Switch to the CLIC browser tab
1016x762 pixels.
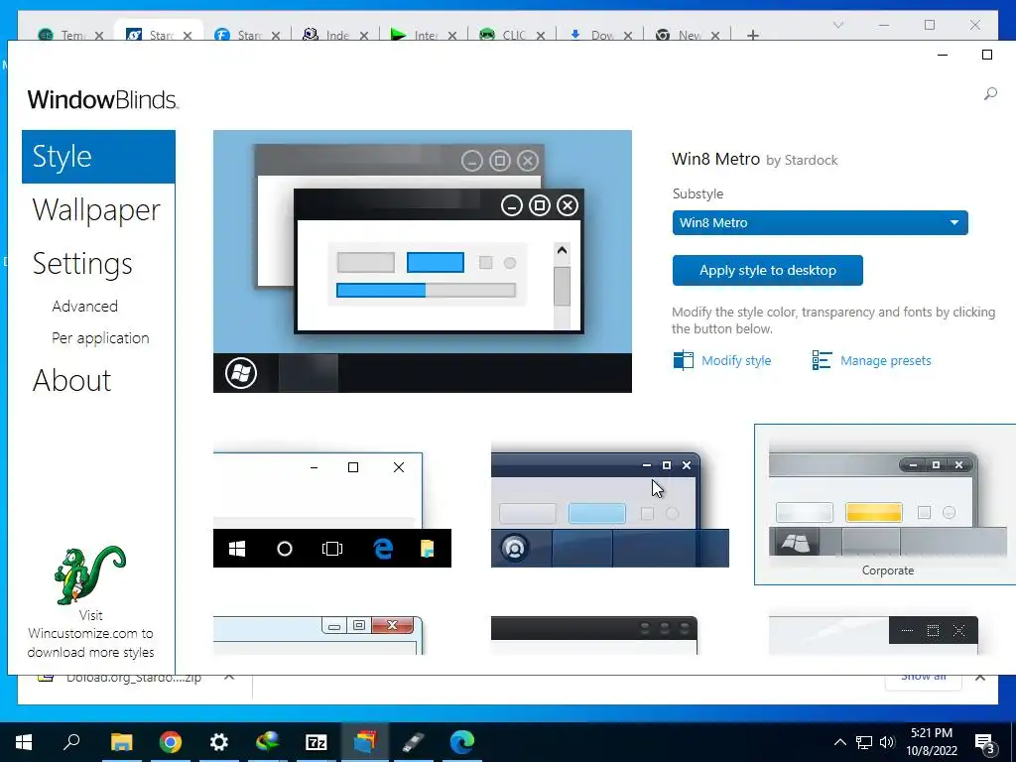[x=504, y=35]
